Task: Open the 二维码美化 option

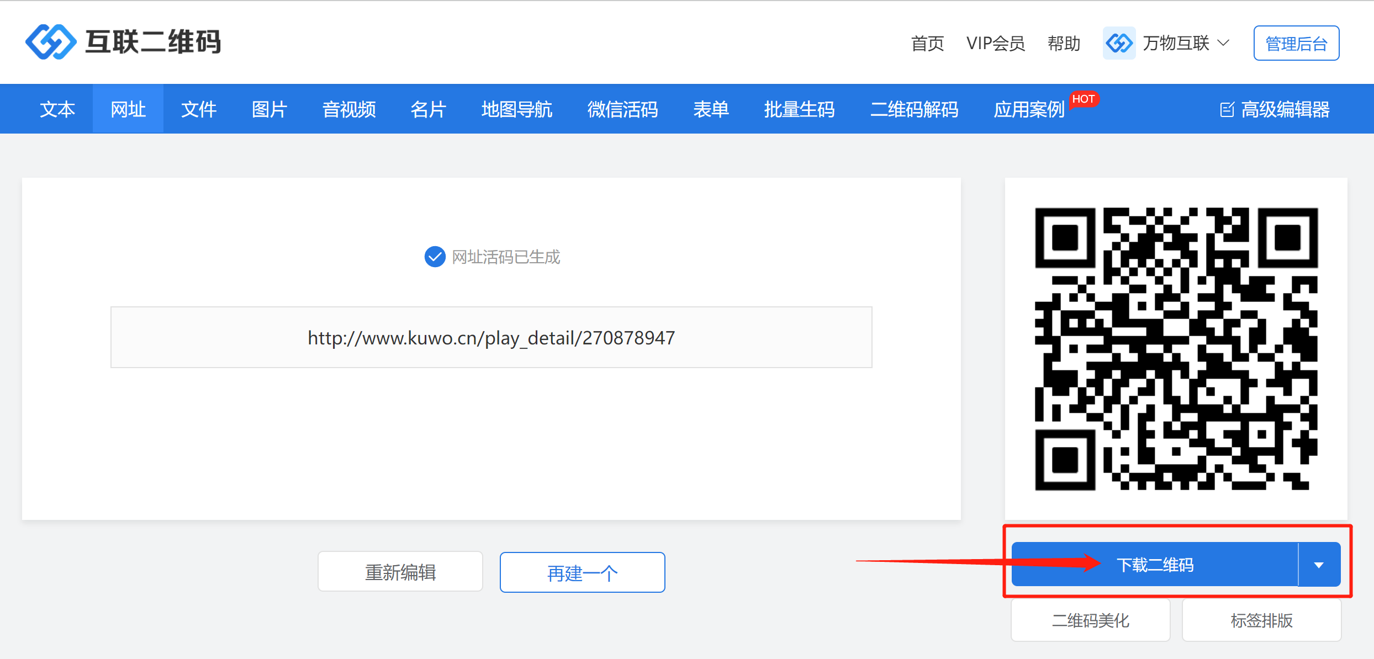Action: 1091,620
